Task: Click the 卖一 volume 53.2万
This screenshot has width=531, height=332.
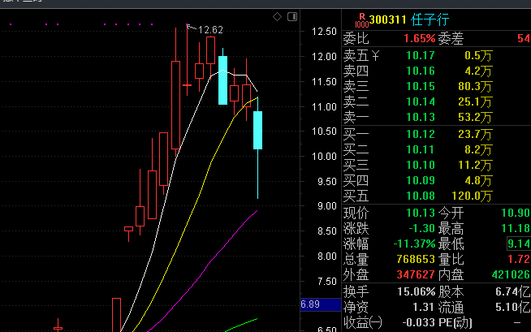Action: (475, 118)
